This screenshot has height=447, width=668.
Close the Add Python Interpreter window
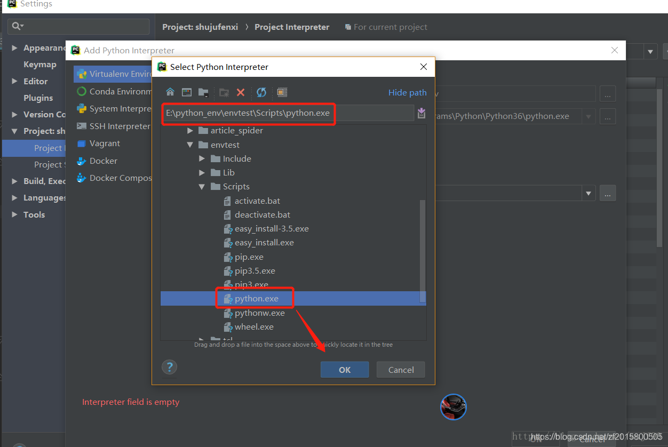615,50
